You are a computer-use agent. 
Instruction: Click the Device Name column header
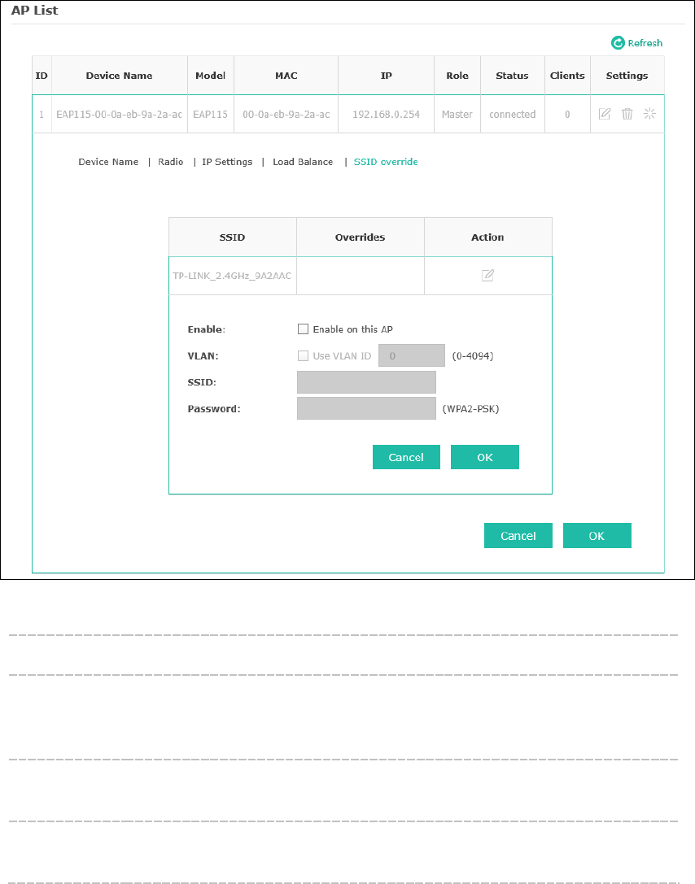tap(119, 76)
